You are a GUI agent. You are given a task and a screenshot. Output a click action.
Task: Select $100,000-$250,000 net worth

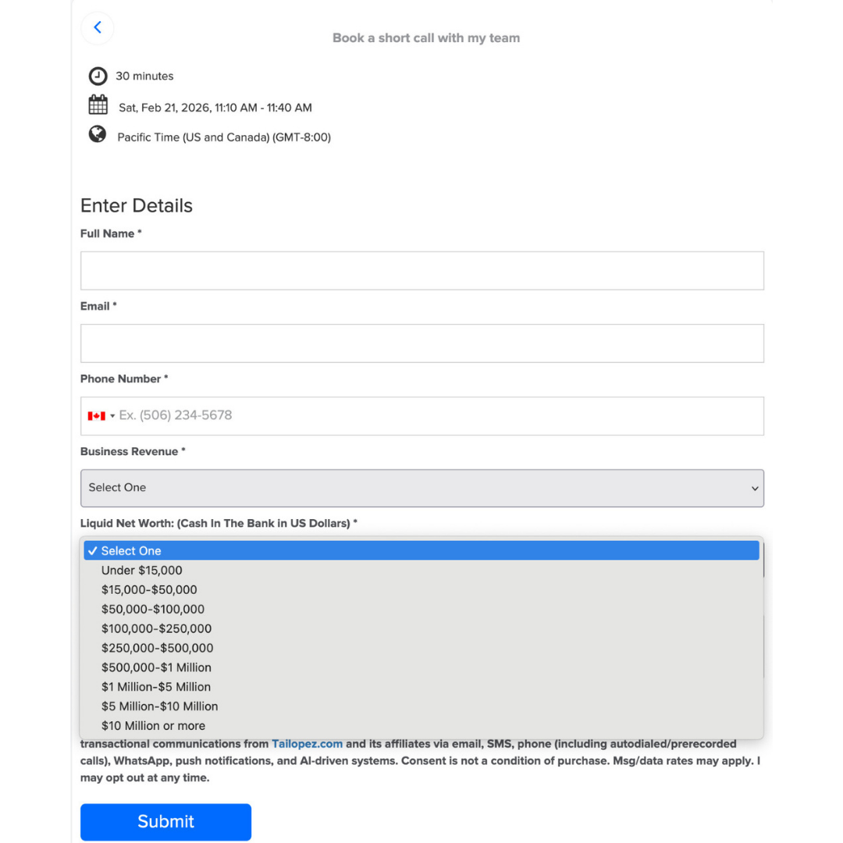tap(421, 628)
